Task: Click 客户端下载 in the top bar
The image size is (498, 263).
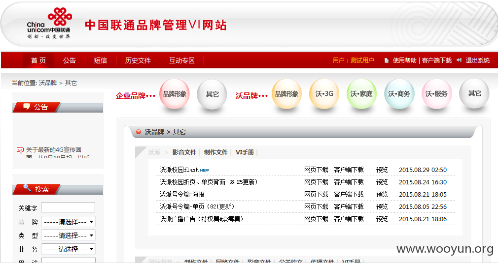Action: pos(437,60)
